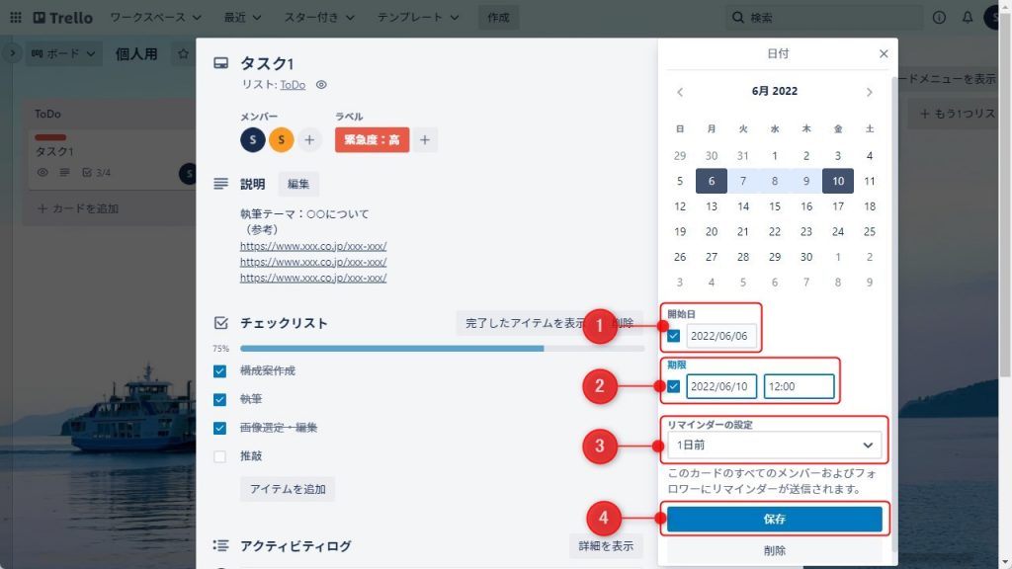This screenshot has width=1012, height=569.
Task: Click the 作成 button in header
Action: (498, 18)
